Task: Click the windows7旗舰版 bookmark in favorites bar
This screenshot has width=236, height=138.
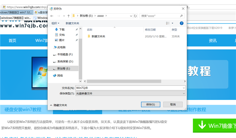Action: tap(16, 18)
